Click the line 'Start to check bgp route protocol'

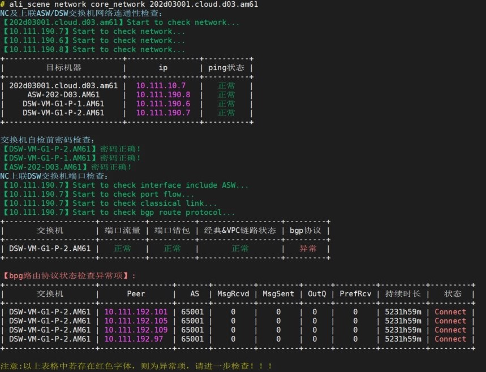tap(118, 212)
